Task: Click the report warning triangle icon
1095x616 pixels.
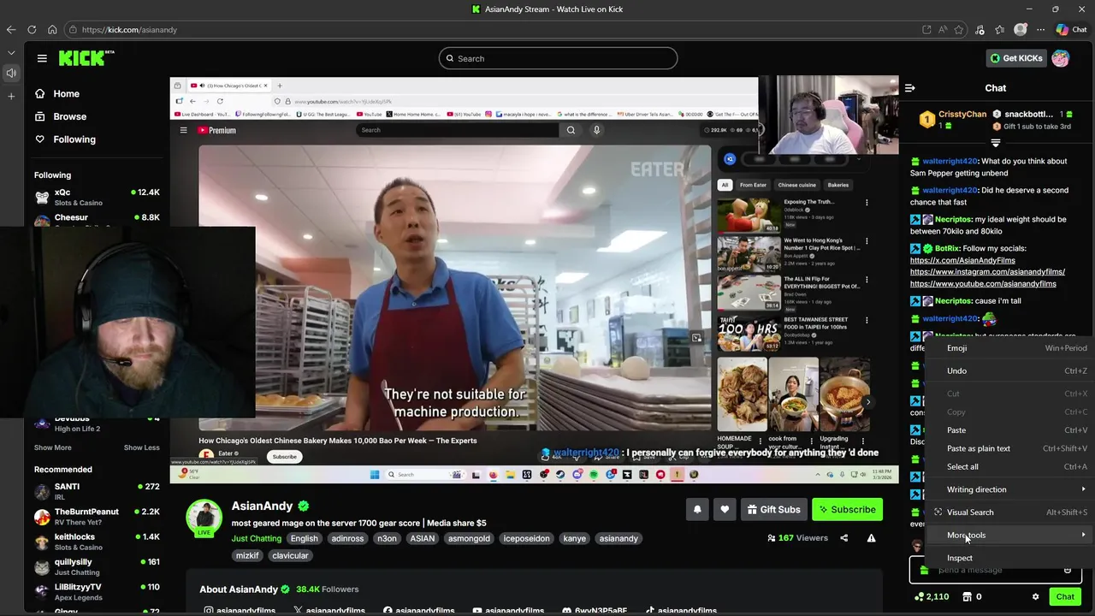Action: (x=871, y=538)
